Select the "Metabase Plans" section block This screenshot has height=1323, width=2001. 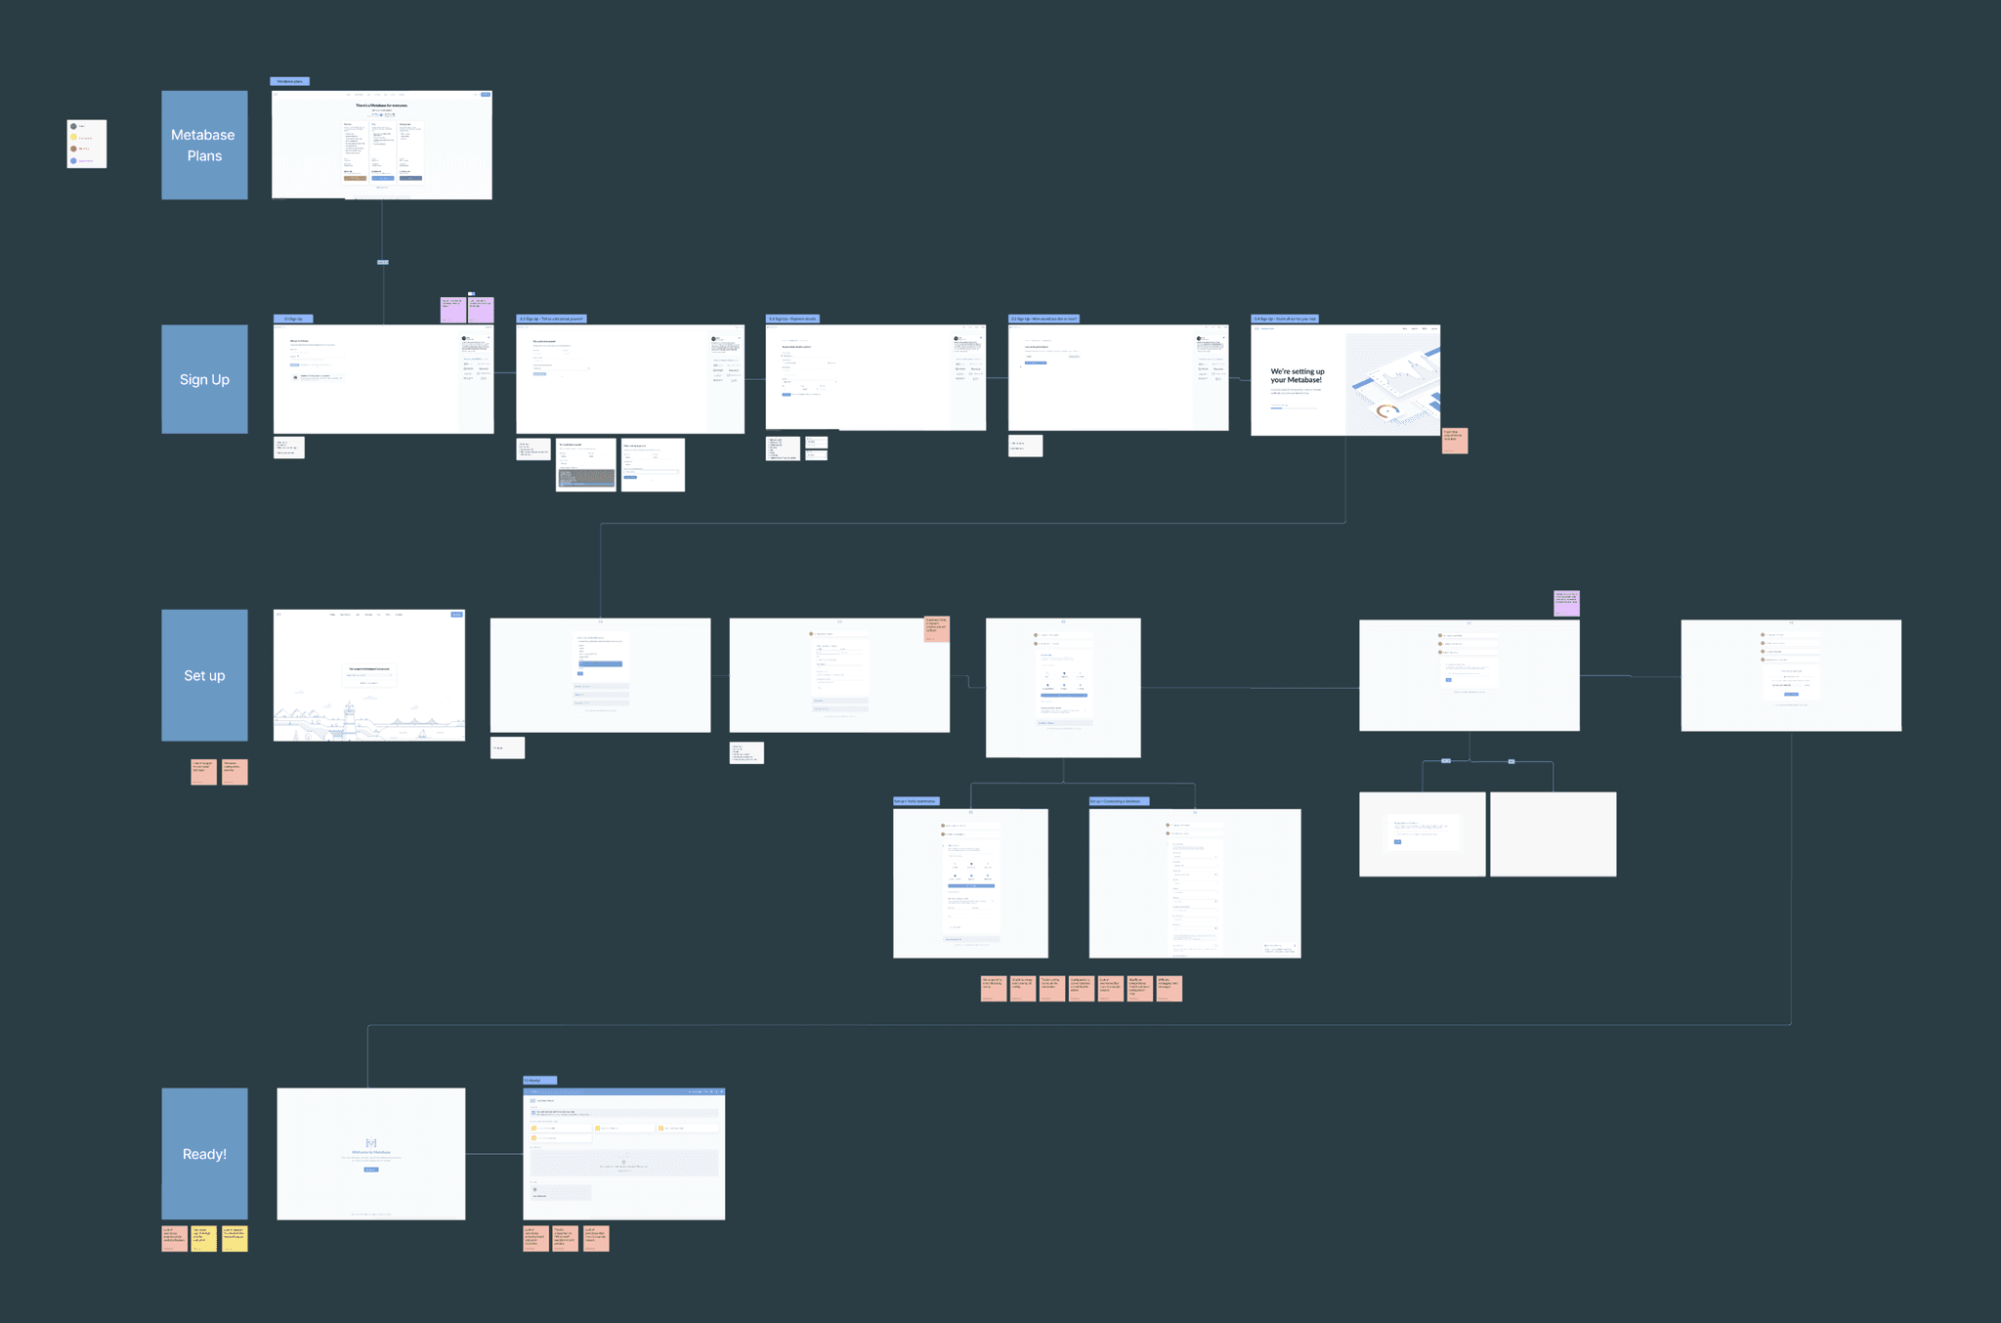pyautogui.click(x=204, y=145)
